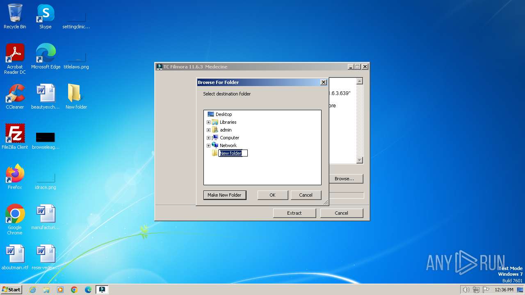
Task: Click the text box scroll-down arrow
Action: pos(360,160)
